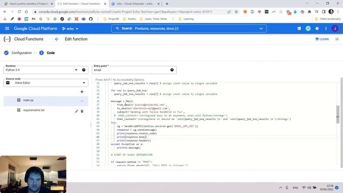Open the Gmail bookmark icon
This screenshot has width=343, height=193.
point(33,19)
